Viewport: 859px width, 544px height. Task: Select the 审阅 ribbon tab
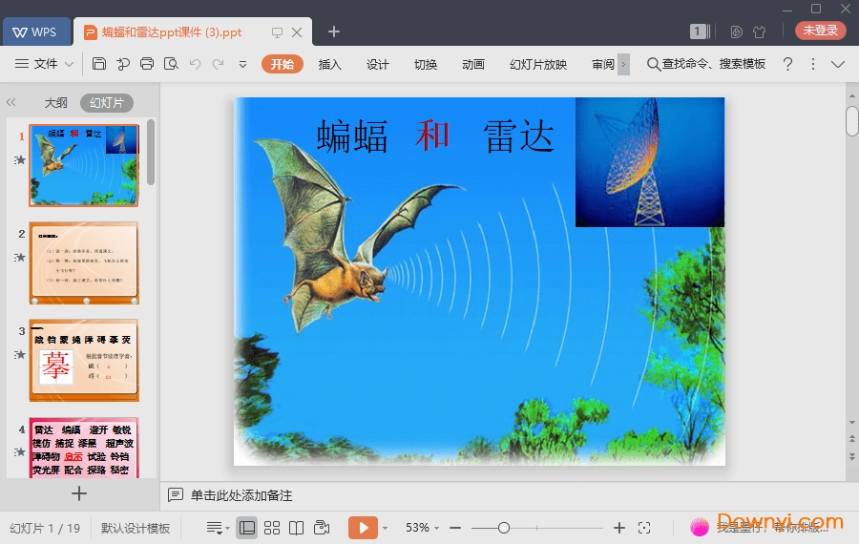[603, 64]
